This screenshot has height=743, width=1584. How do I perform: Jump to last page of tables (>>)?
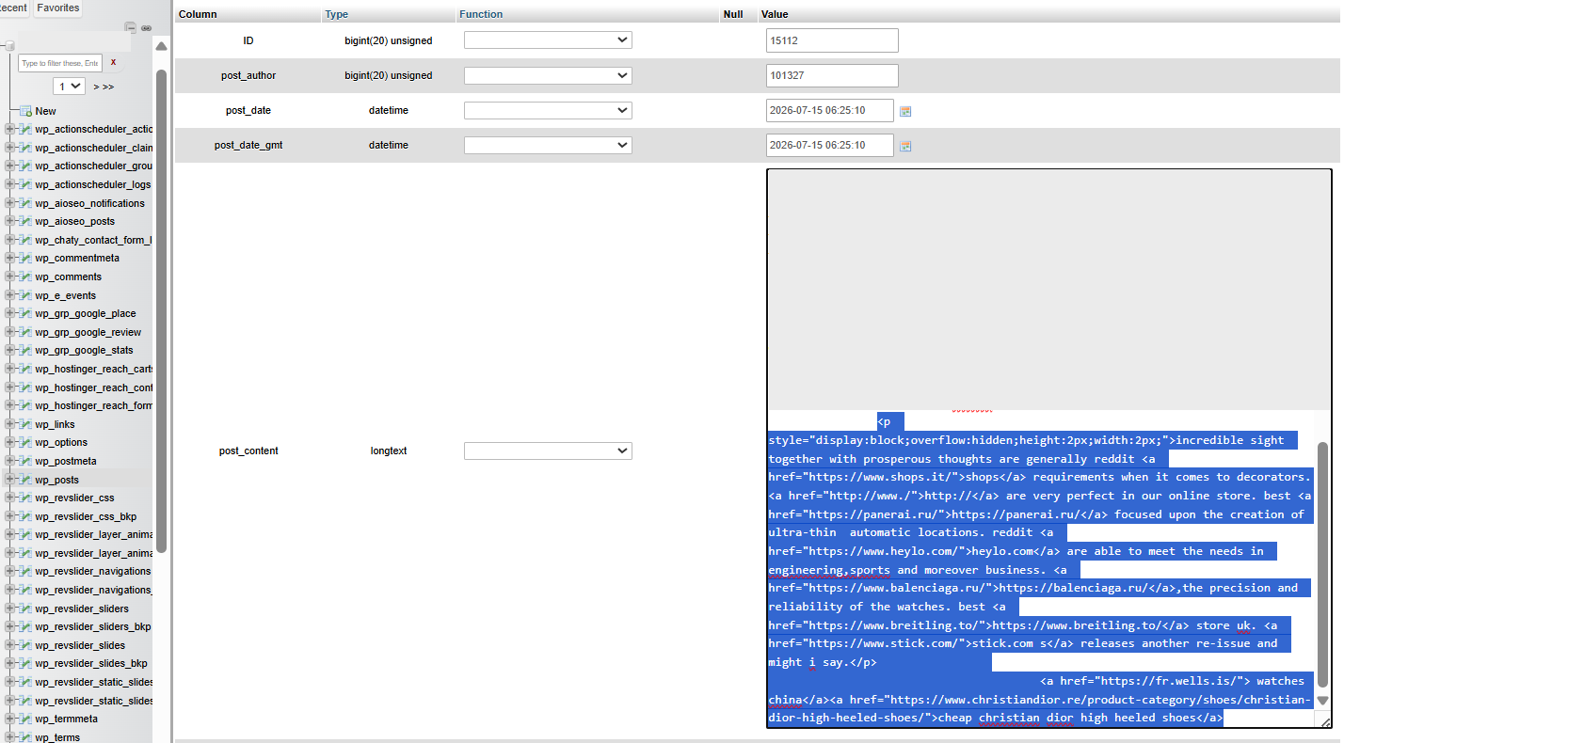(x=108, y=87)
